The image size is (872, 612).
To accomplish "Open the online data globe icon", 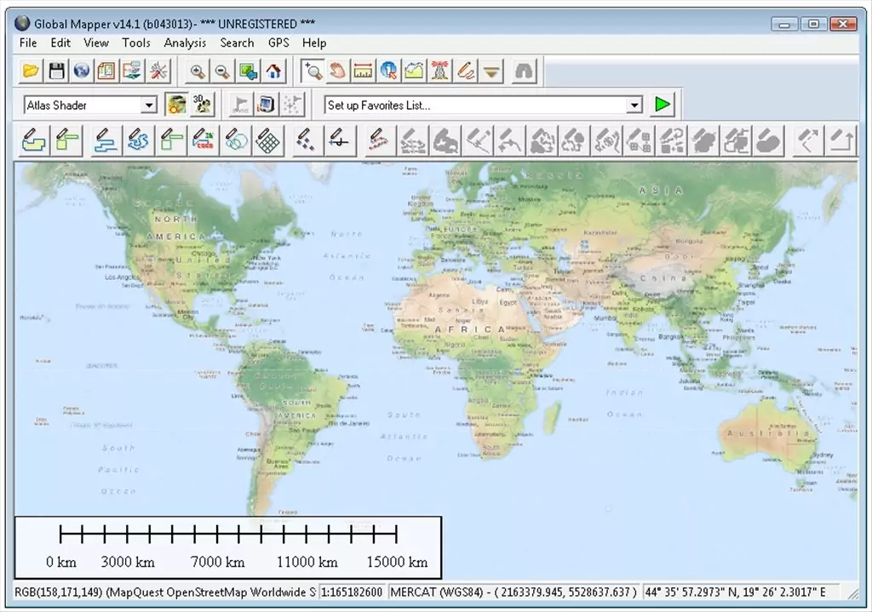I will pyautogui.click(x=82, y=71).
